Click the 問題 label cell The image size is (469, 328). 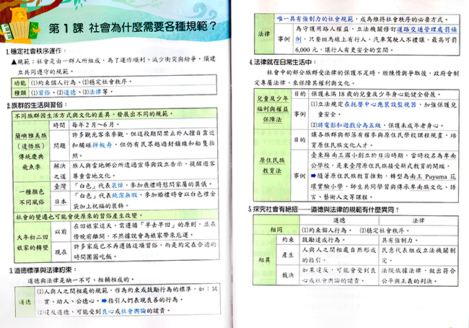coord(59,145)
